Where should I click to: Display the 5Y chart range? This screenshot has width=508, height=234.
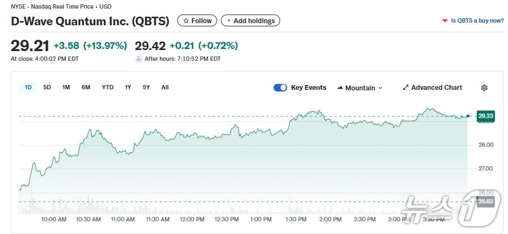(146, 87)
